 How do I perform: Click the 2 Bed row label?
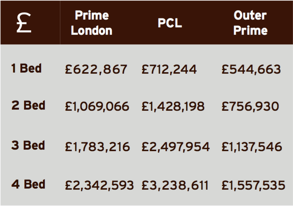pos(28,106)
